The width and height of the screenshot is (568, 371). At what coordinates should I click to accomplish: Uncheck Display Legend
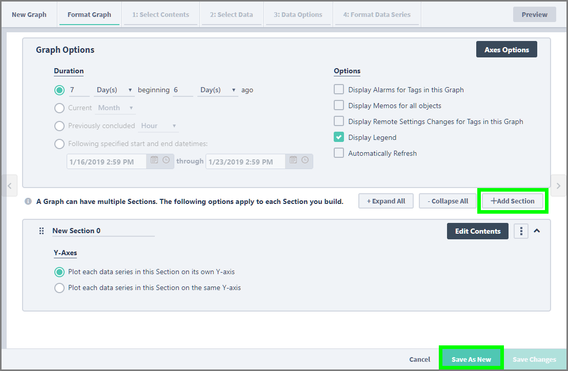click(x=339, y=137)
